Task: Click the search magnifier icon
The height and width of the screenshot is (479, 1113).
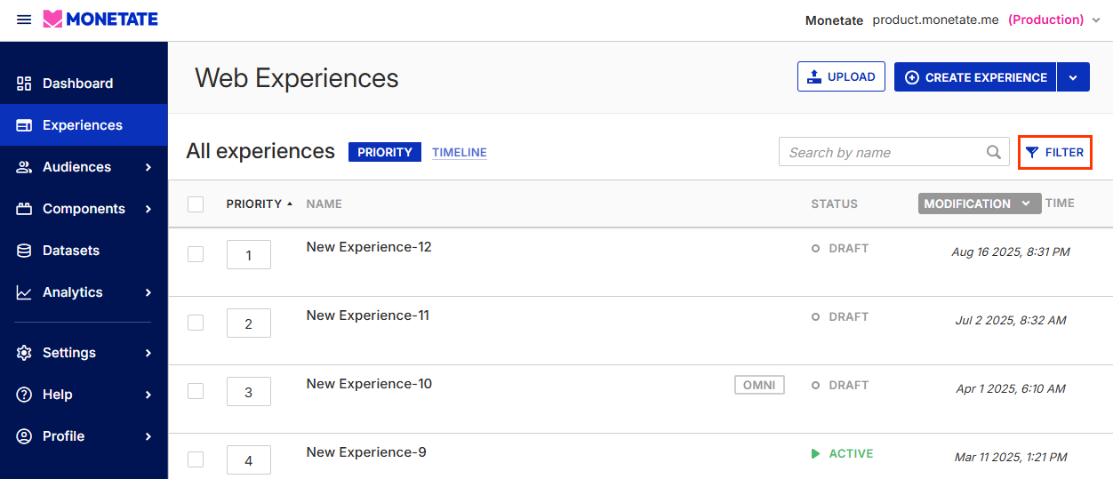Action: pyautogui.click(x=994, y=152)
